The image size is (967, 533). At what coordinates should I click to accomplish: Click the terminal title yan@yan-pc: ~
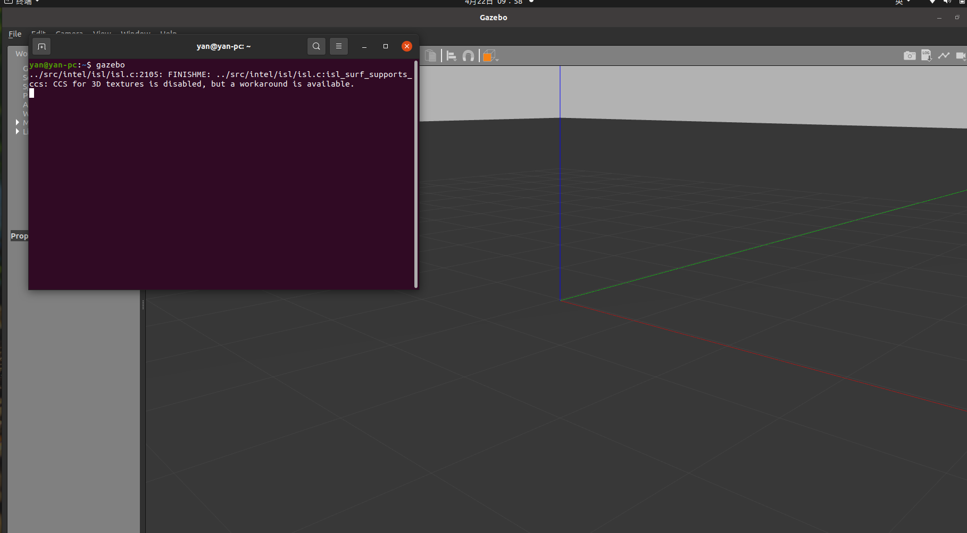(x=223, y=46)
